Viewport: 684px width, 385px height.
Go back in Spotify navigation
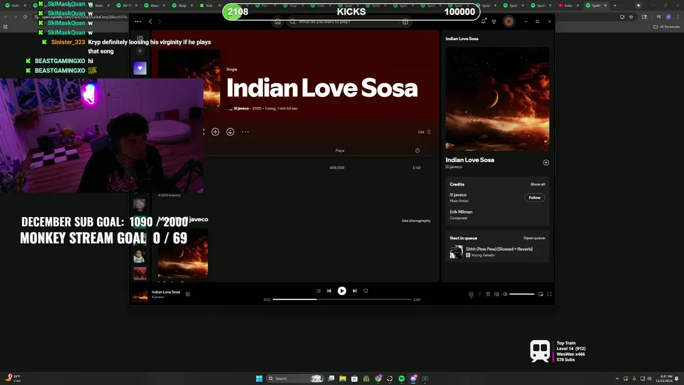[x=151, y=21]
